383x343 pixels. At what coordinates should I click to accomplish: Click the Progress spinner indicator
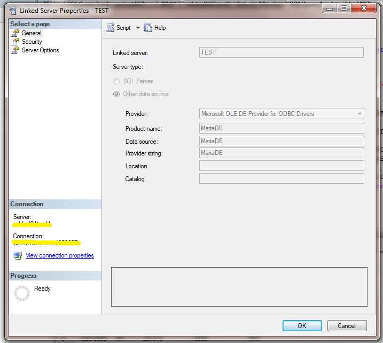(x=22, y=293)
